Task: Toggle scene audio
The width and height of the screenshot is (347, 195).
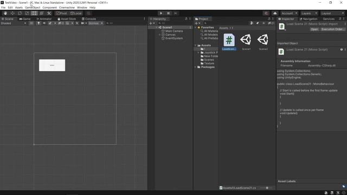Action: point(44,23)
